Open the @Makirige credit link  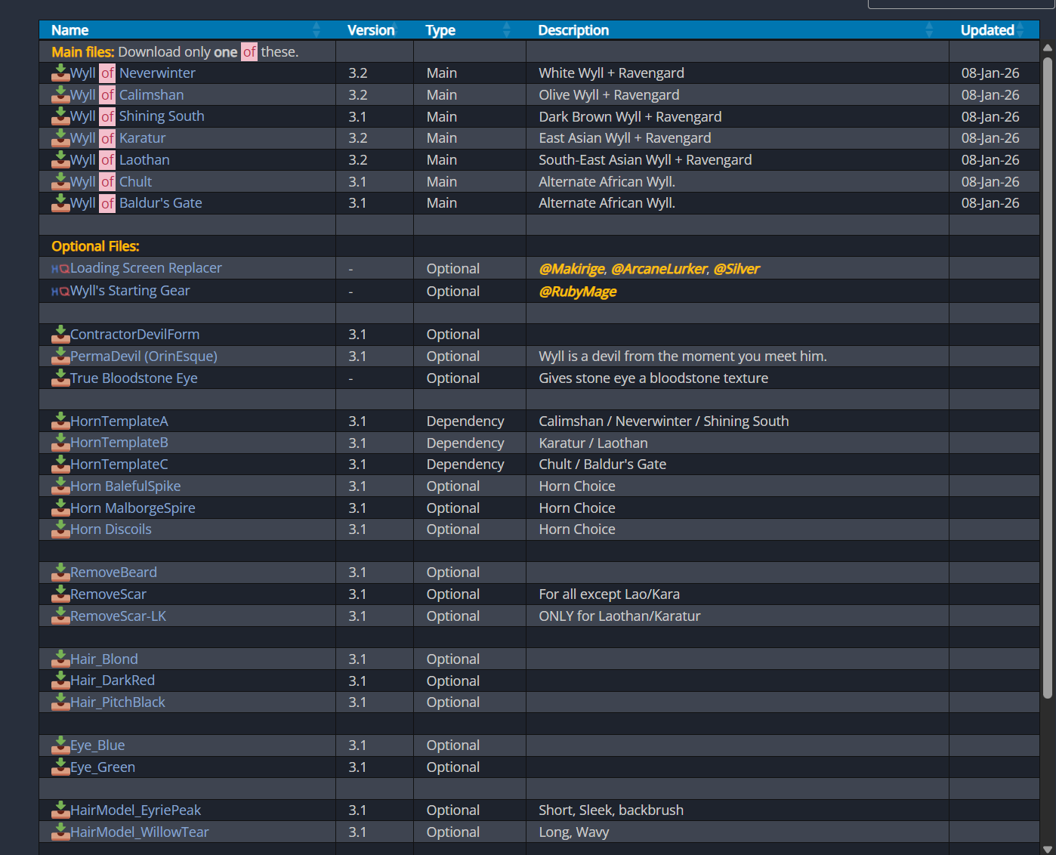[x=572, y=269]
